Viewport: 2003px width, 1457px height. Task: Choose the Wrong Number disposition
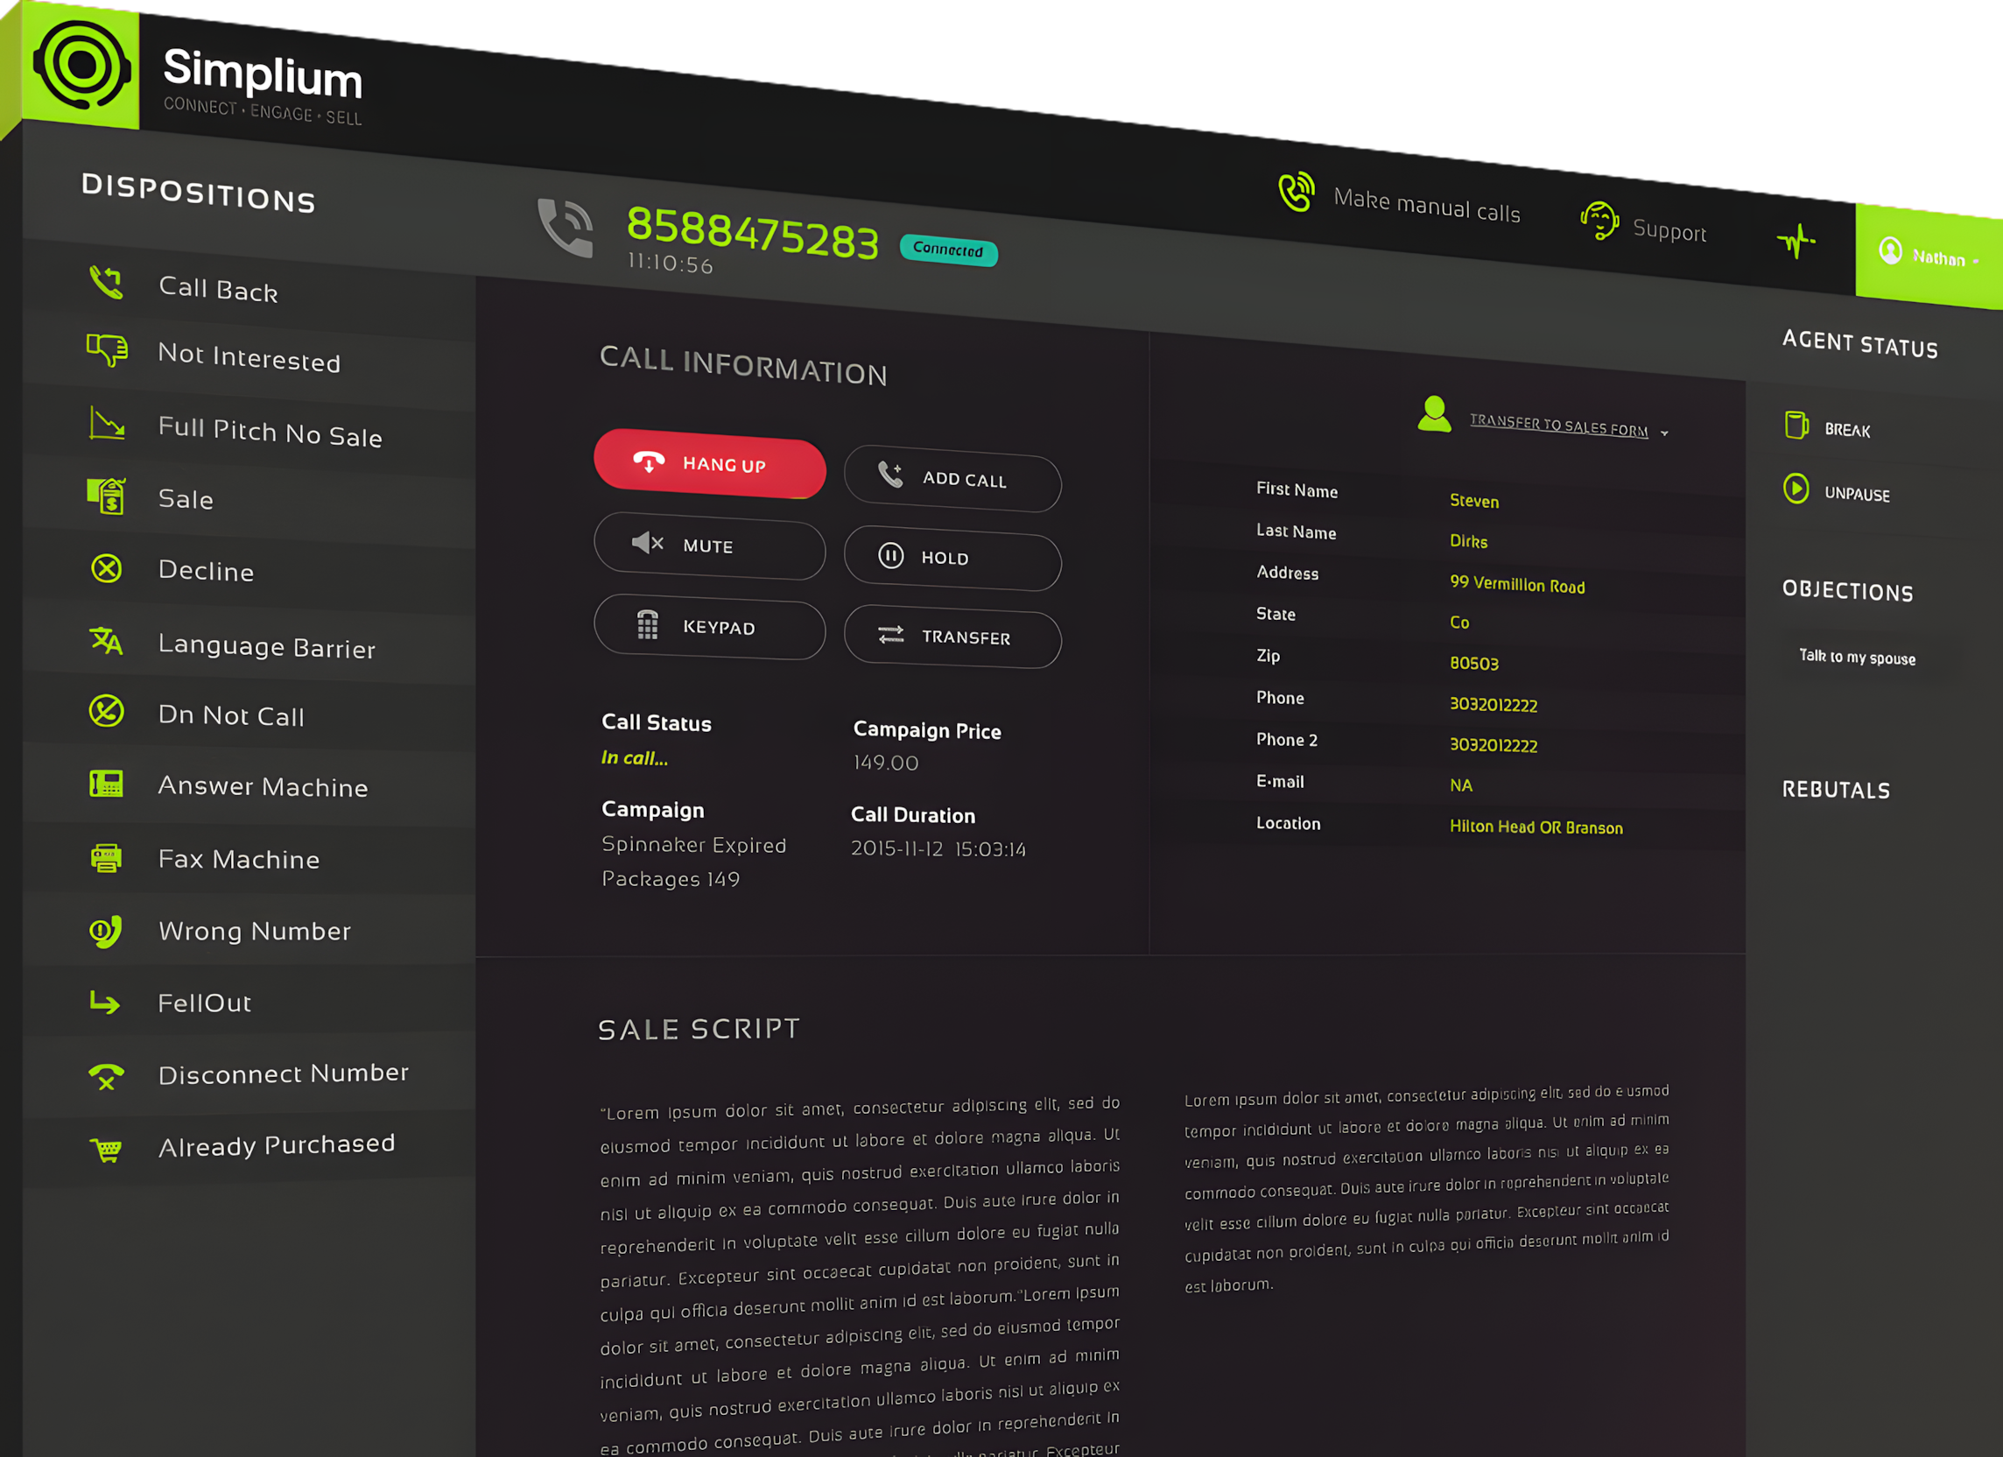tap(255, 931)
